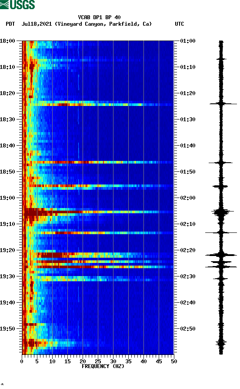Click the largest waveform spike near 19:13
This screenshot has height=389, width=240.
click(x=221, y=233)
